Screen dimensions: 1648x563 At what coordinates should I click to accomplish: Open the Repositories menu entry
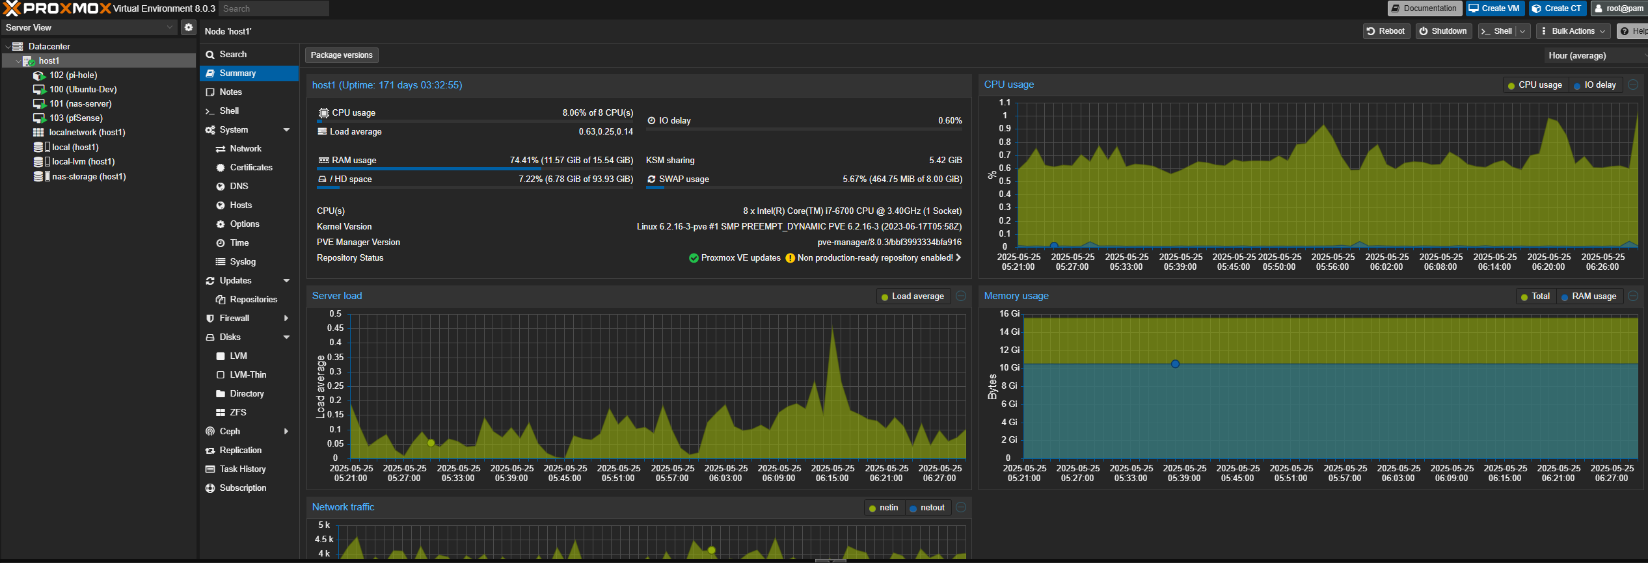click(253, 300)
